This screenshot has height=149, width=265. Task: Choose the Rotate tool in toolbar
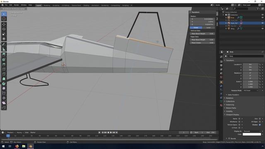coord(4,29)
